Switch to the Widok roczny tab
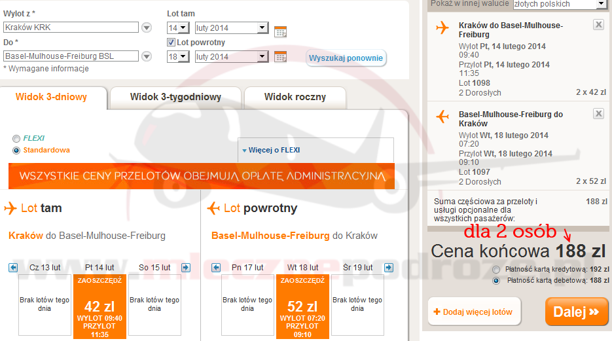 click(295, 97)
